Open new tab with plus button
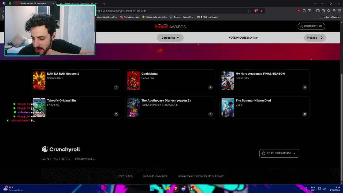 pyautogui.click(x=104, y=3)
